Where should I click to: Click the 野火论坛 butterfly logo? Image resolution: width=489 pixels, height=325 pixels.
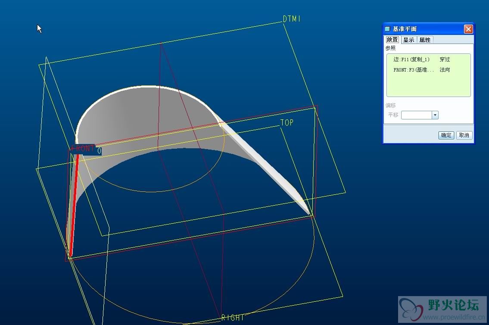(411, 308)
